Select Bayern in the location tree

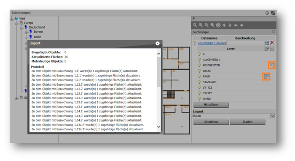point(38,32)
